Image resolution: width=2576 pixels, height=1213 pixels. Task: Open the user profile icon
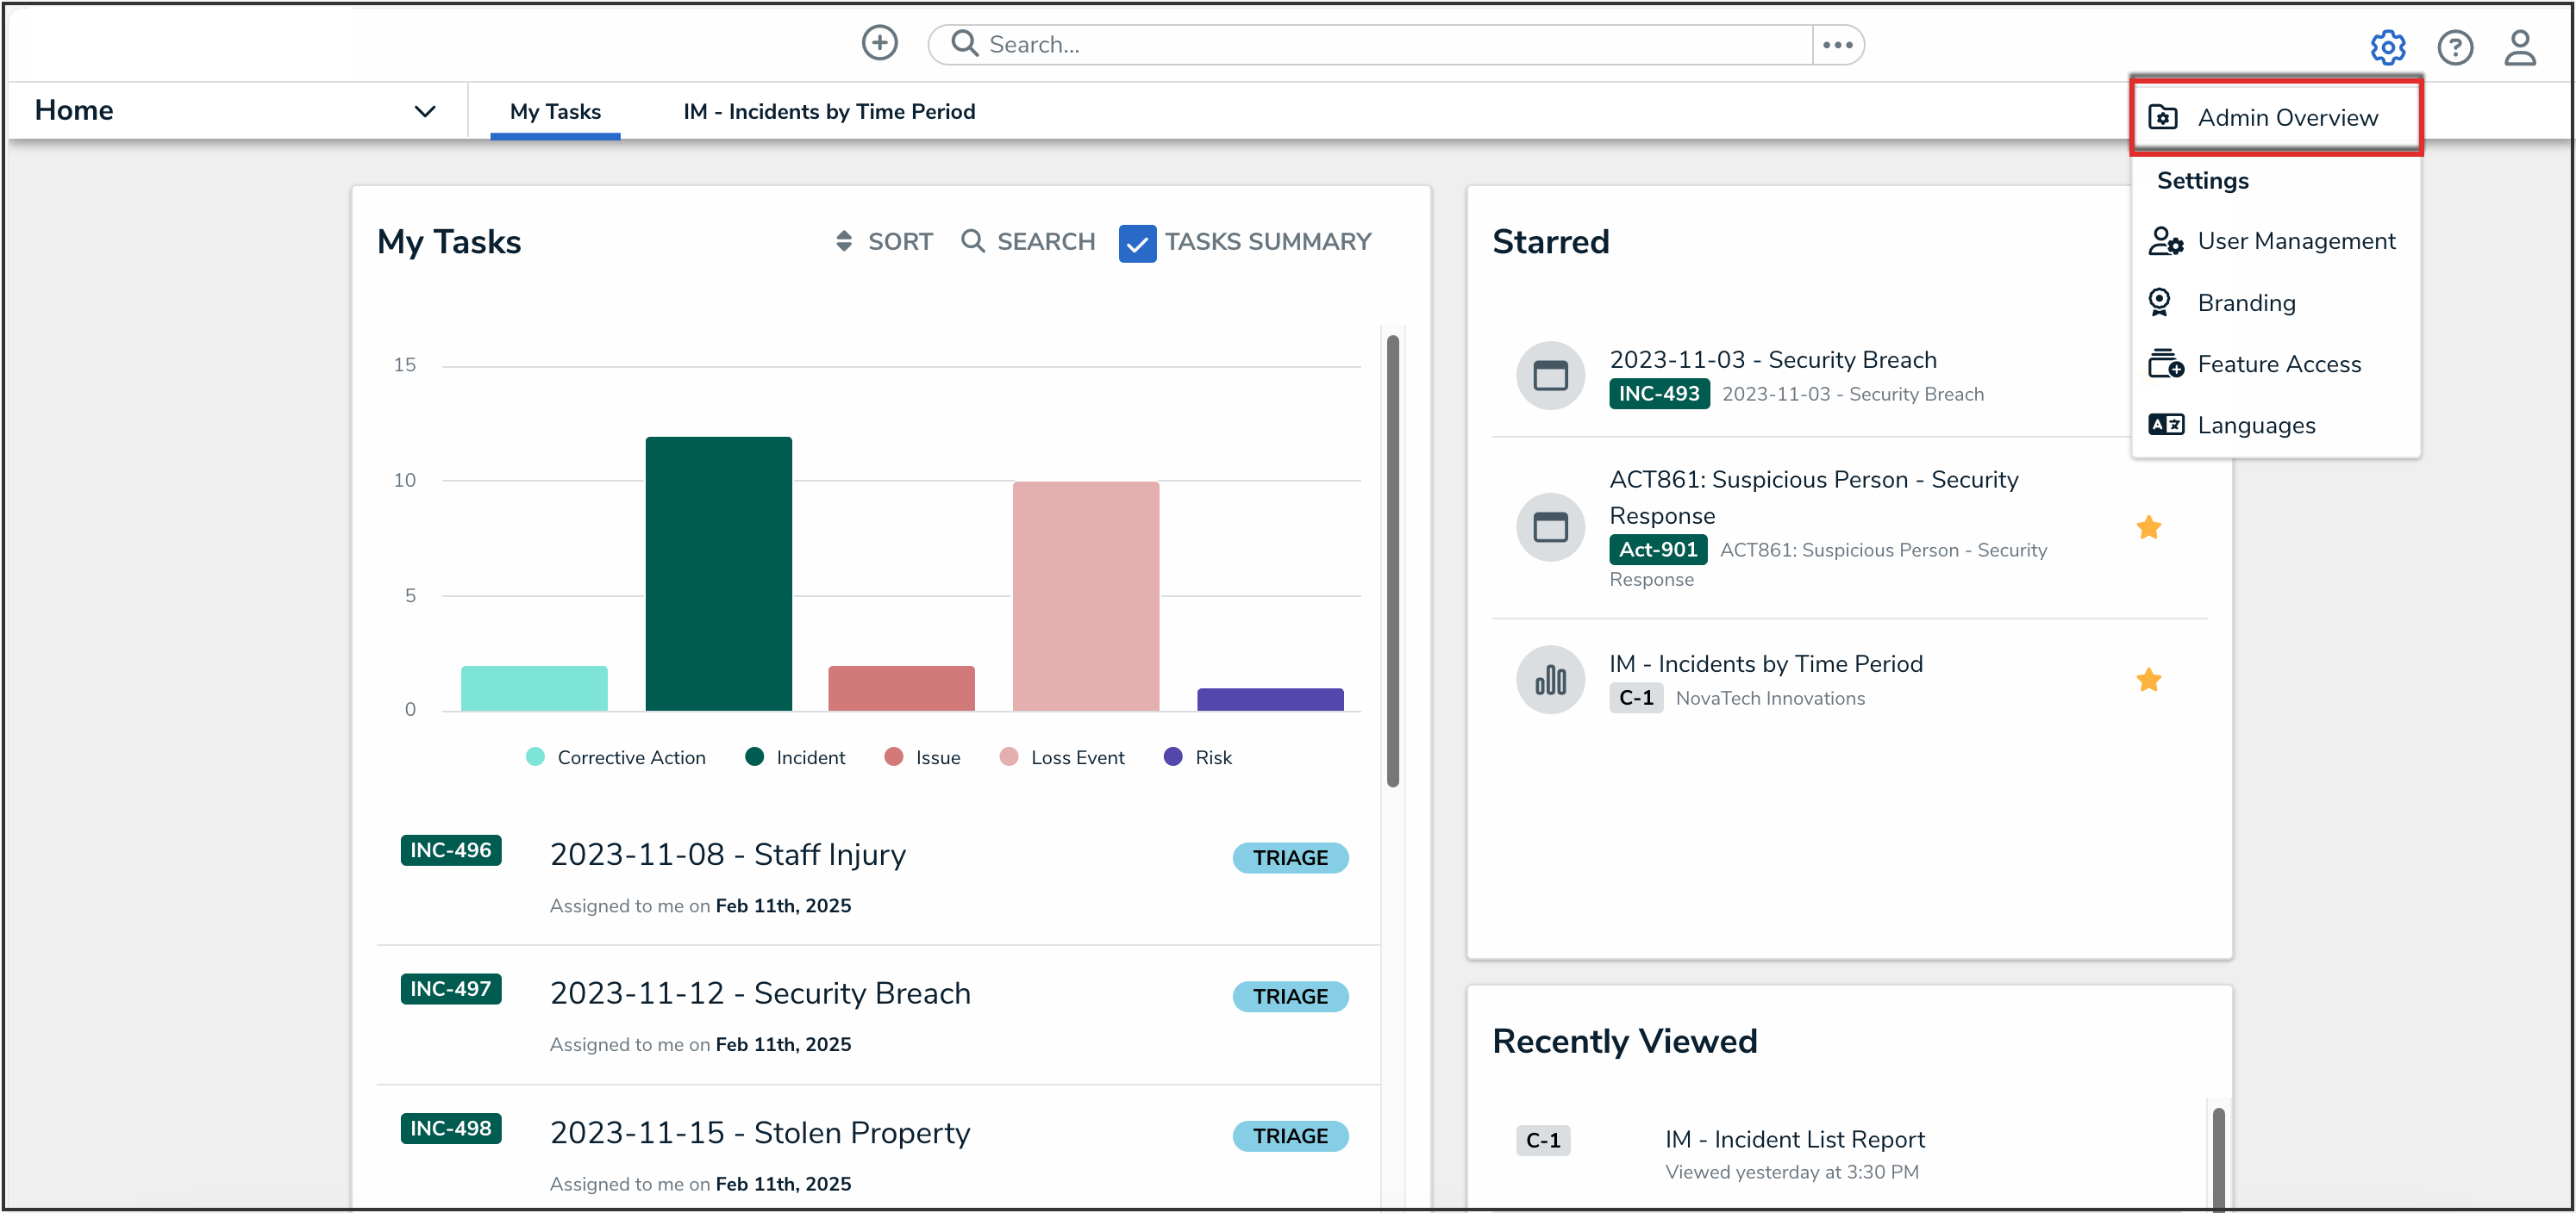tap(2521, 47)
